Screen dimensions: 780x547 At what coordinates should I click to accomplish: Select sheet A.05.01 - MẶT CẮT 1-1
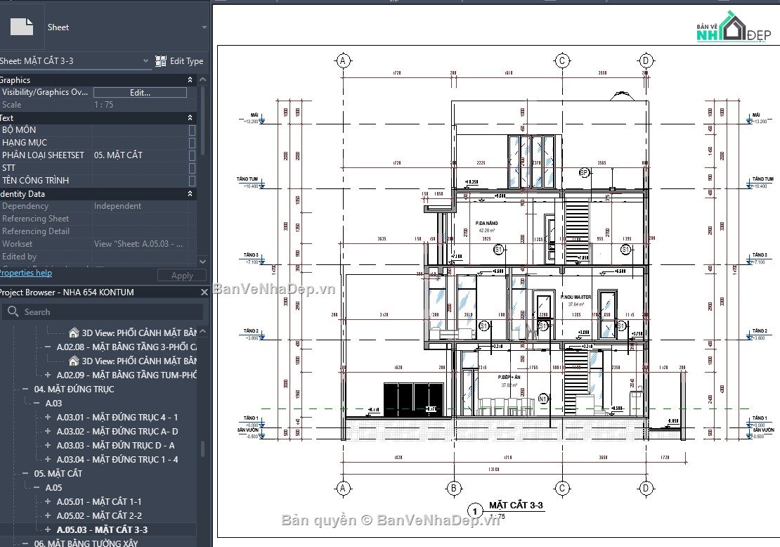[99, 502]
